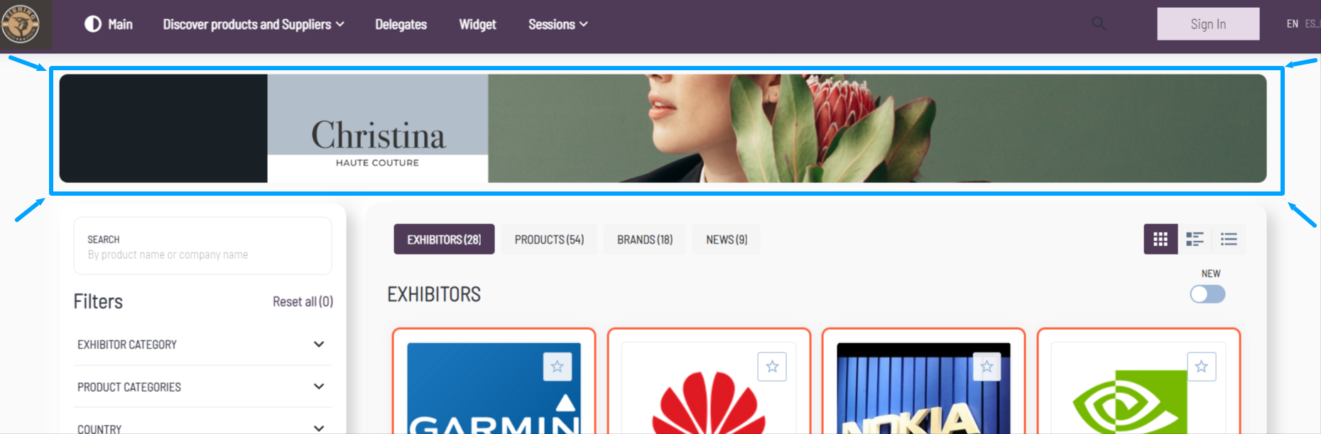Switch to grid view layout
The width and height of the screenshot is (1321, 434).
(x=1160, y=240)
